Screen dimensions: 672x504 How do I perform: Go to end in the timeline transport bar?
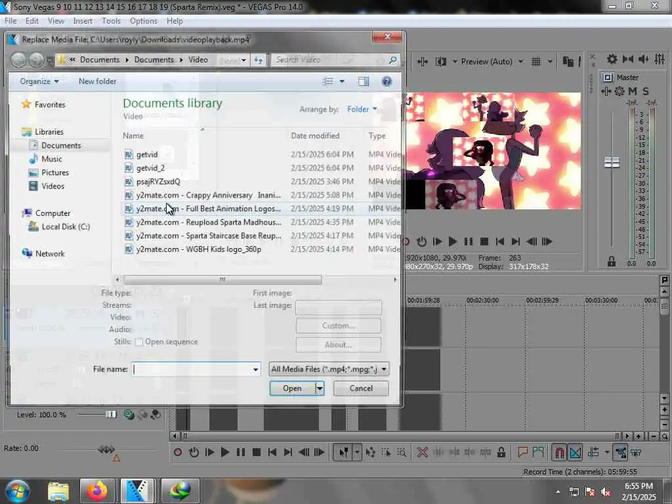(288, 452)
